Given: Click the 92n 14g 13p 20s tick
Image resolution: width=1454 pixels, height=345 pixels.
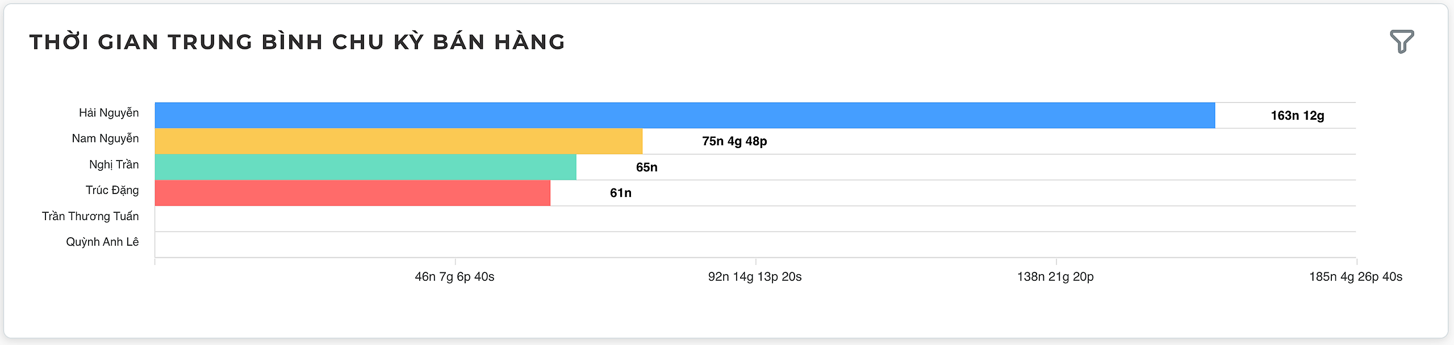Looking at the screenshot, I should click(755, 277).
